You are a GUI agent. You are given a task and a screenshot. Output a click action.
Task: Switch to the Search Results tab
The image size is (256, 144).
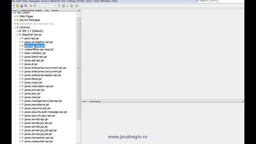point(95,101)
